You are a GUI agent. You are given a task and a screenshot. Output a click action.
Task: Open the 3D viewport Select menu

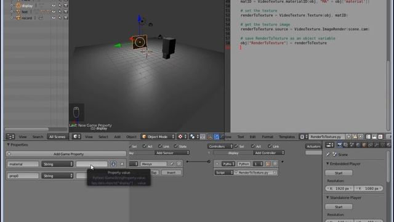pyautogui.click(x=103, y=137)
